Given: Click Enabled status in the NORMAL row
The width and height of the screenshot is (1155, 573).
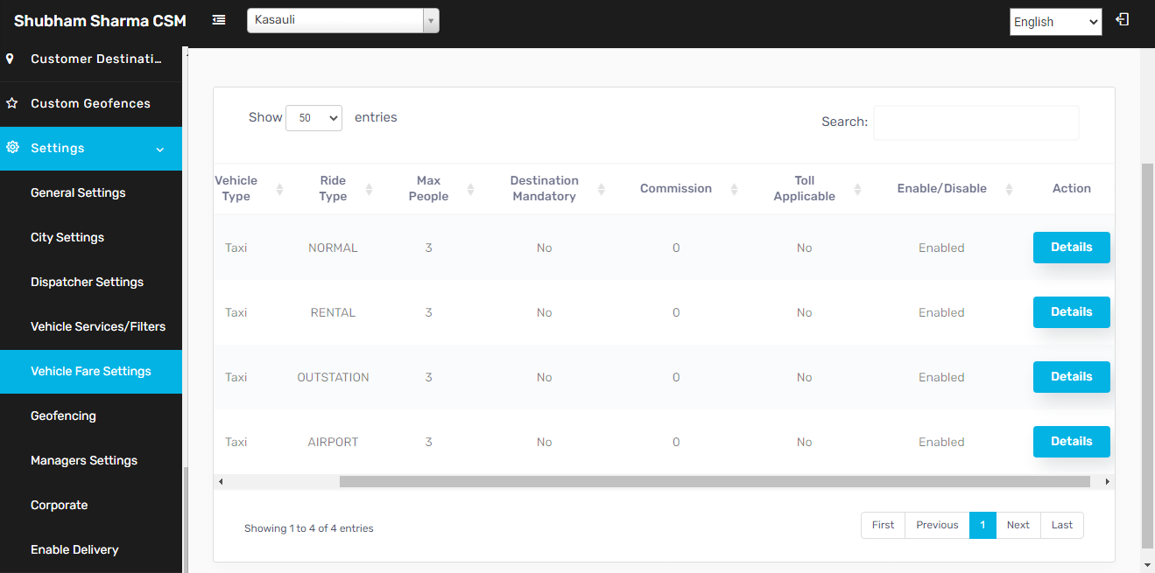Looking at the screenshot, I should tap(941, 248).
